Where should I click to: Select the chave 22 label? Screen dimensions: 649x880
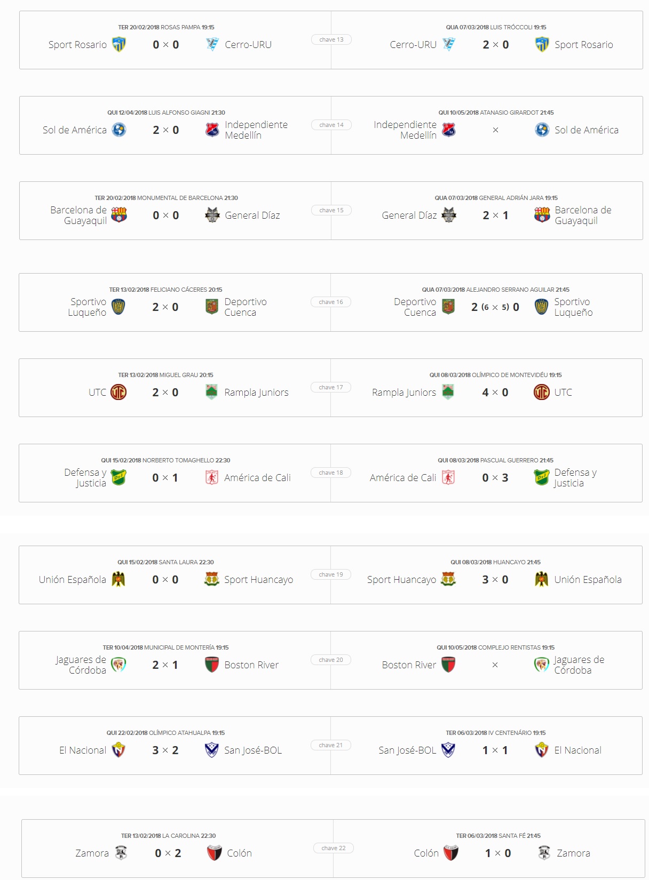coord(334,848)
